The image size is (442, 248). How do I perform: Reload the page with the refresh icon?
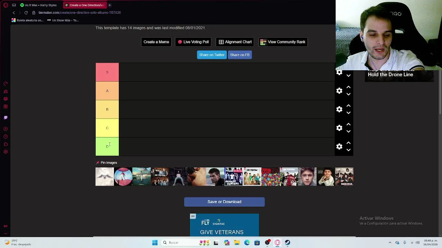pos(26,13)
